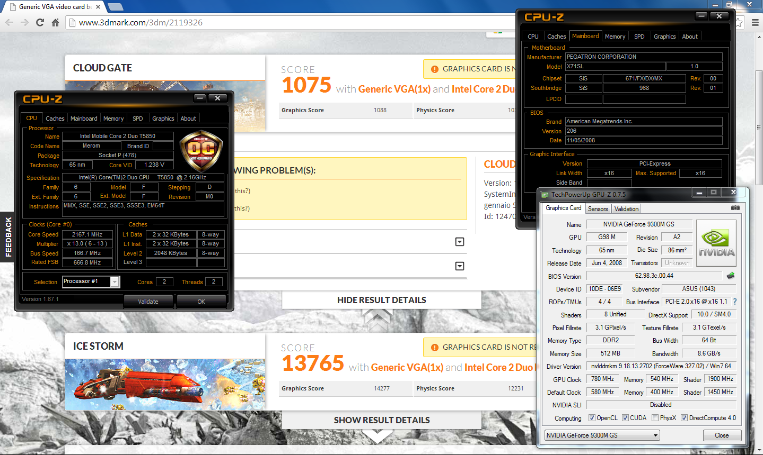Screen dimensions: 763x455
Task: Go back with Chrome's back arrow
Action: [9, 22]
